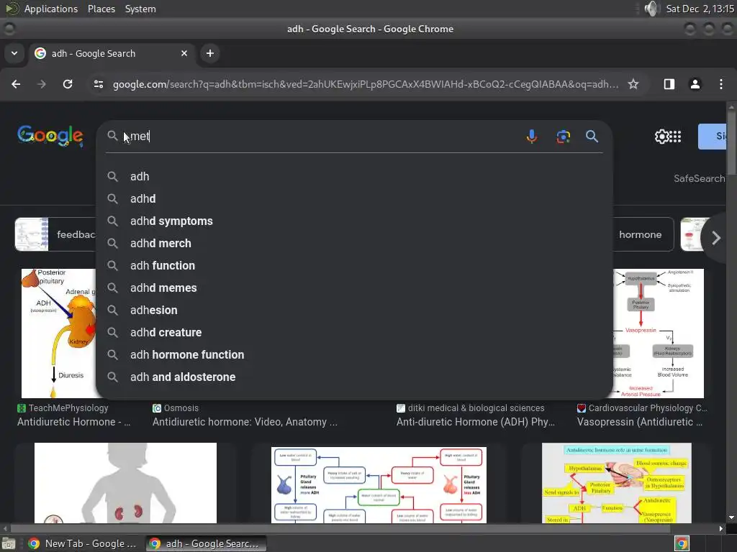Image resolution: width=737 pixels, height=552 pixels.
Task: Open the Vasopressin flowchart image thumbnail
Action: click(x=658, y=333)
